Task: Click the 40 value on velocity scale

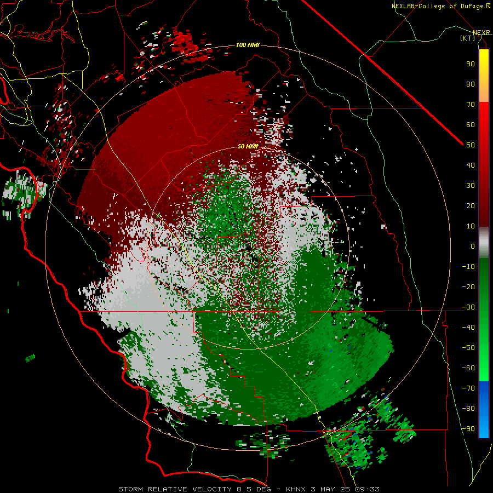Action: click(471, 165)
